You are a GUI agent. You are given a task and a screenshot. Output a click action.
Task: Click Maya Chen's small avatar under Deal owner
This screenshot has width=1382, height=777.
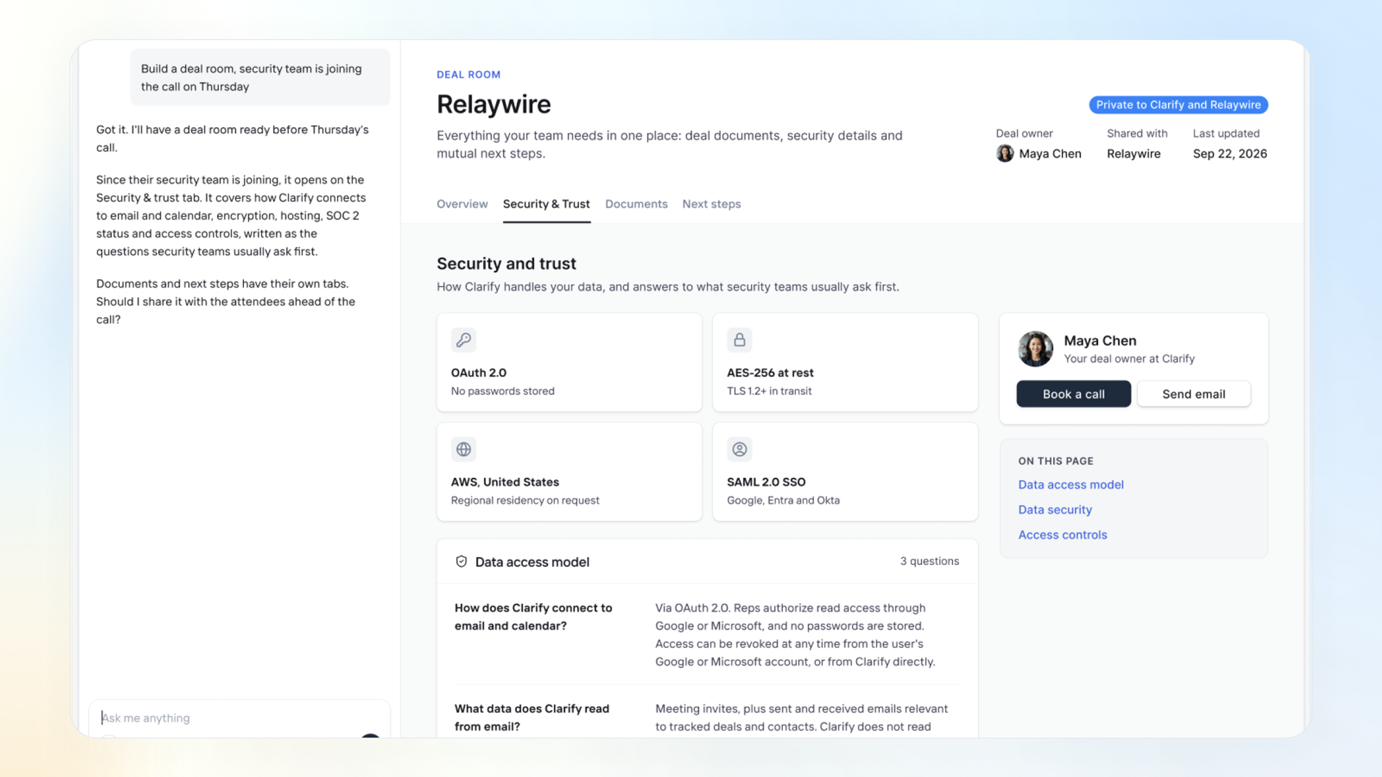[x=1005, y=153]
